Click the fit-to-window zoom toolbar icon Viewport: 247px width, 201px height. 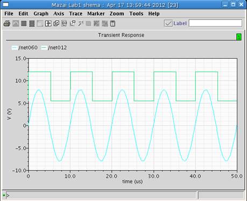(x=48, y=24)
